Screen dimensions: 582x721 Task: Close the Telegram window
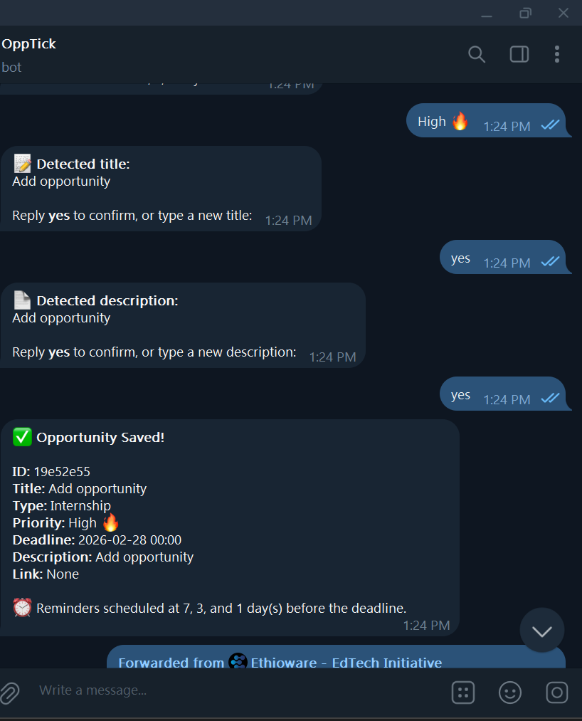click(x=564, y=14)
